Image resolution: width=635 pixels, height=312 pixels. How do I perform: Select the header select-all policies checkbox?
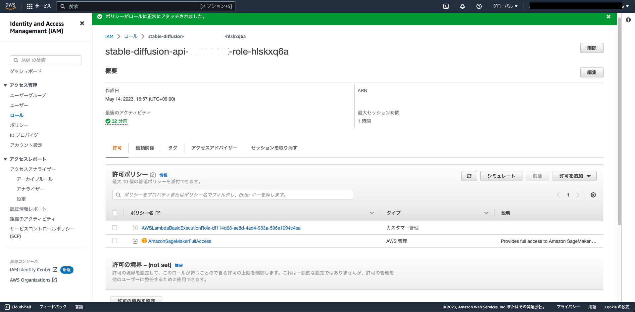pos(115,213)
